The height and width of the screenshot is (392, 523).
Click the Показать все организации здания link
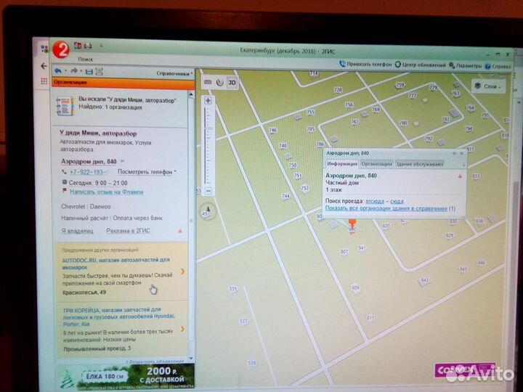(x=389, y=208)
